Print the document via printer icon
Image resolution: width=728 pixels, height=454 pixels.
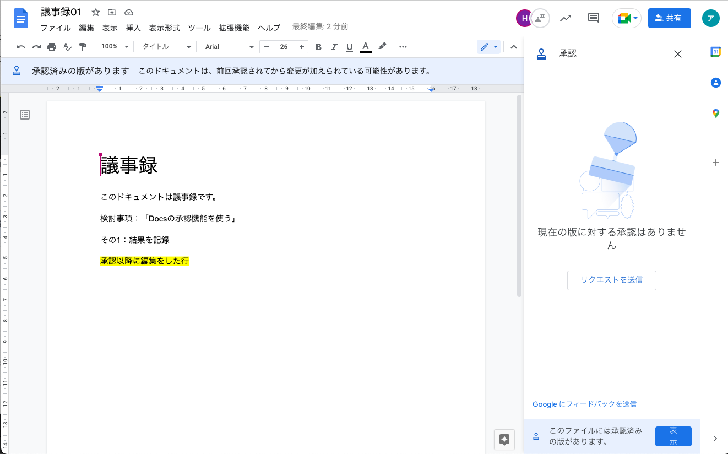[x=52, y=47]
